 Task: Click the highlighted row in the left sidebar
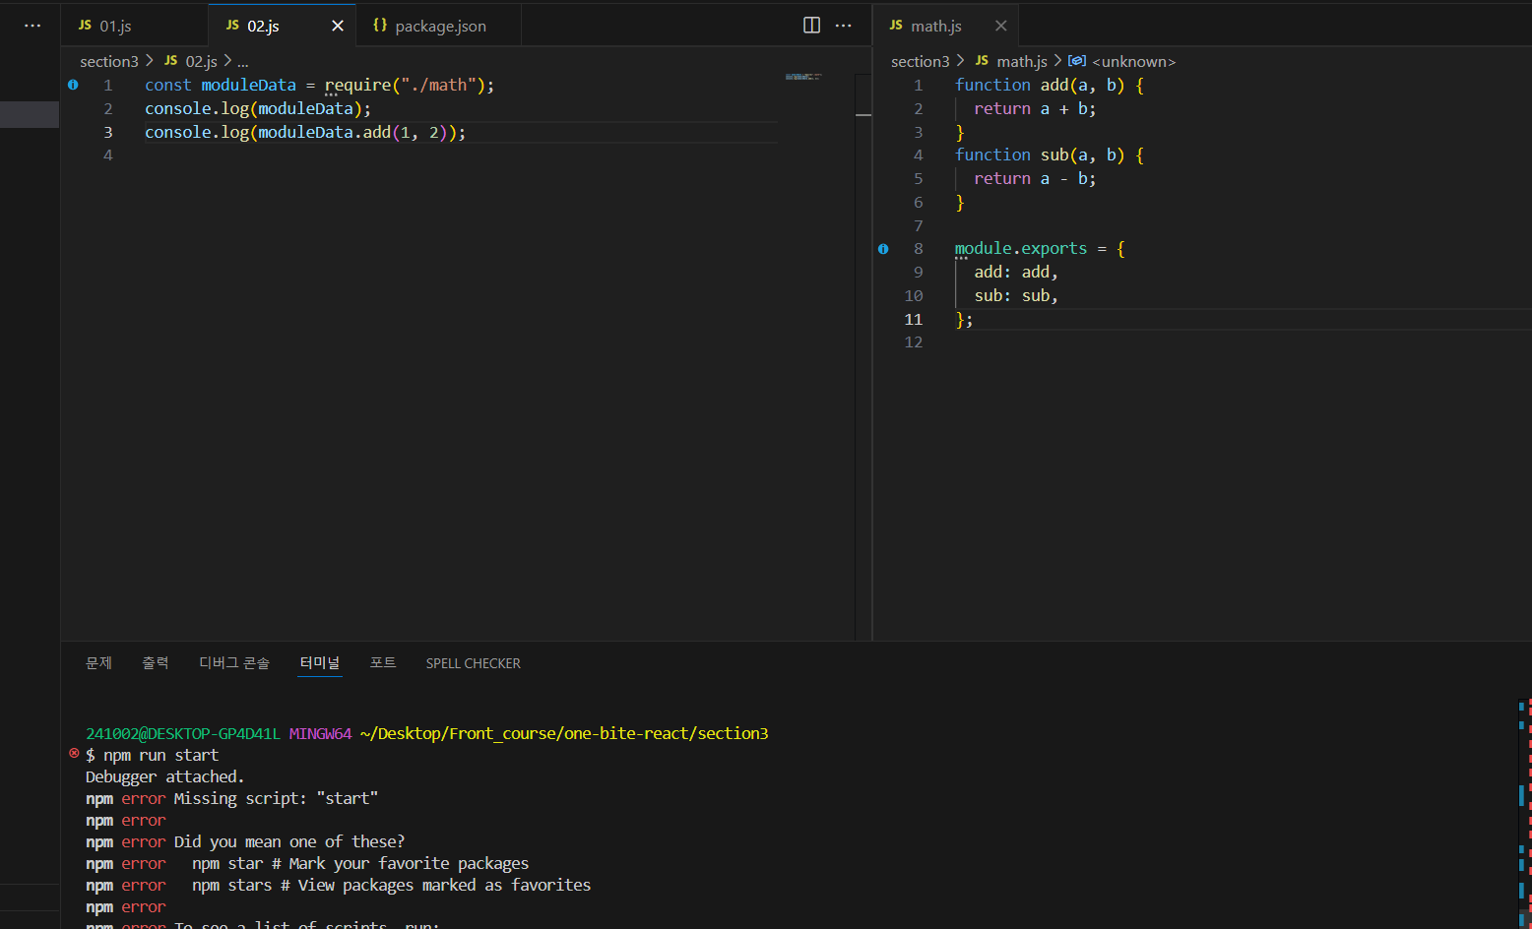(30, 114)
